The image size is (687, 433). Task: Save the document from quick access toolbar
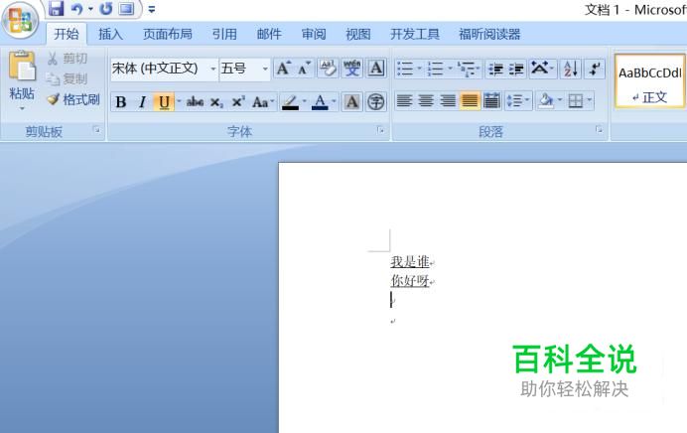click(x=56, y=8)
